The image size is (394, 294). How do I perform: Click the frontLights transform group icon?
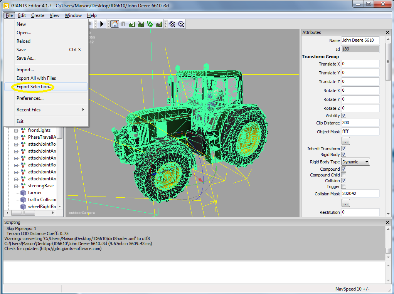(23, 130)
